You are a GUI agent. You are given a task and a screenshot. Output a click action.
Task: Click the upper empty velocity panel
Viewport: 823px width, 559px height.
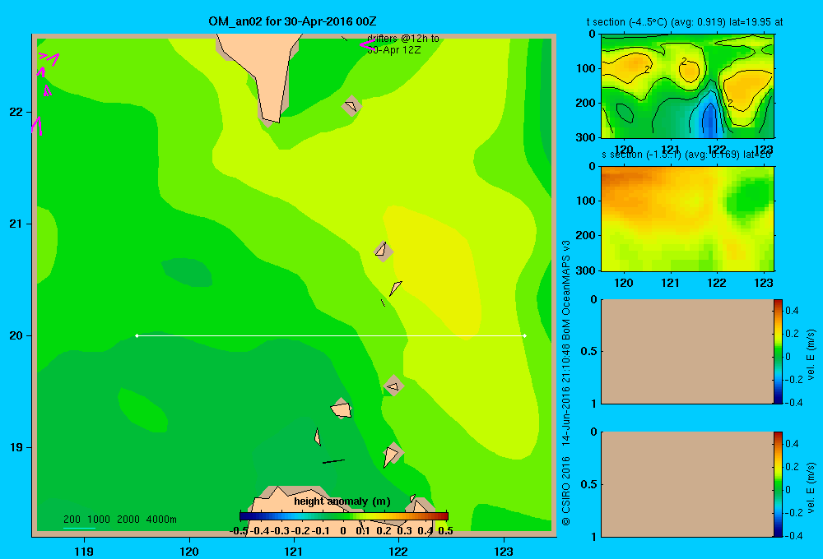[x=687, y=351]
